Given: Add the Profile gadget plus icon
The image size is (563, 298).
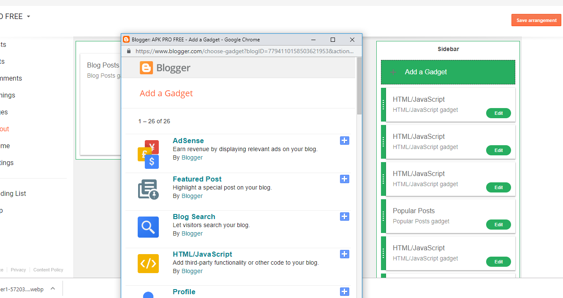Looking at the screenshot, I should coord(345,292).
